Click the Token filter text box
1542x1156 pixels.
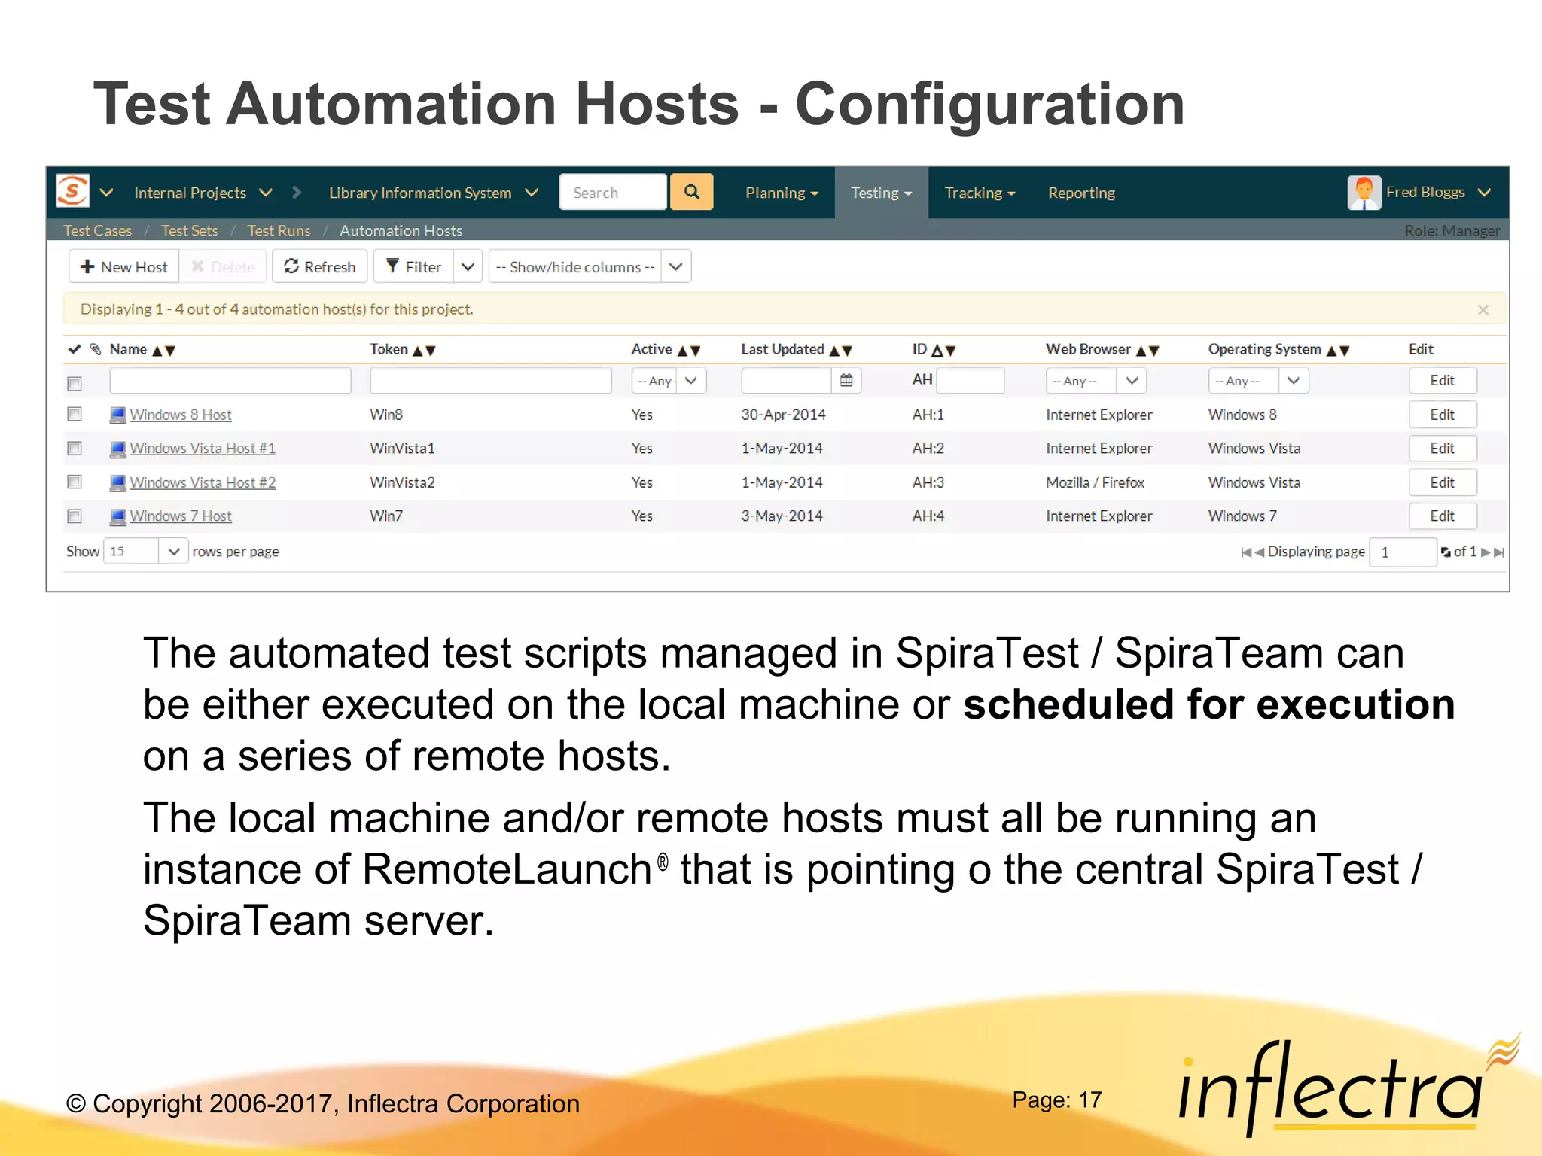point(491,381)
